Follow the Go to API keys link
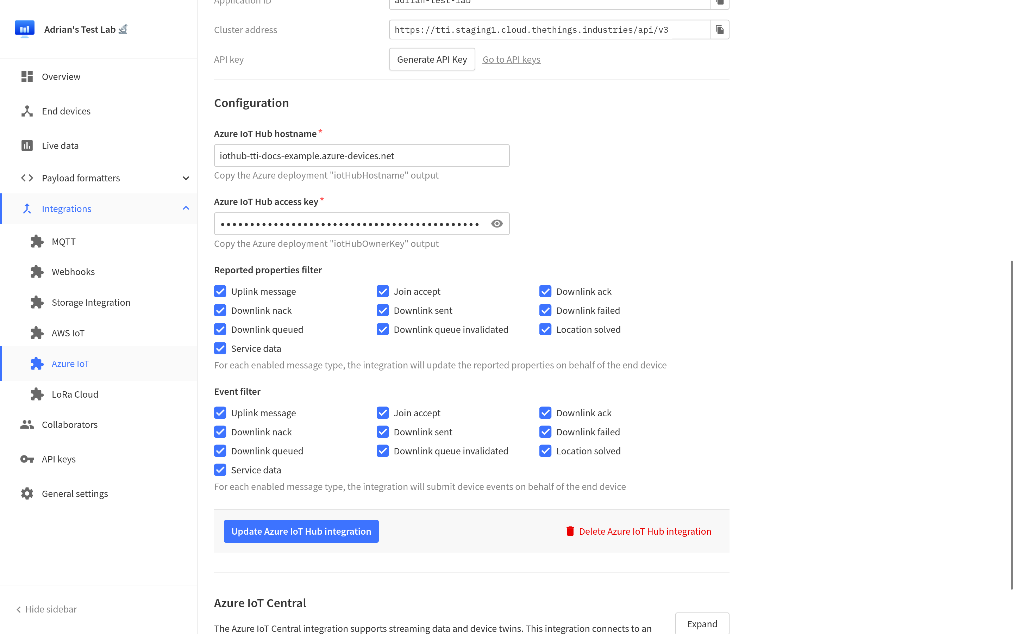This screenshot has width=1014, height=634. (x=511, y=59)
